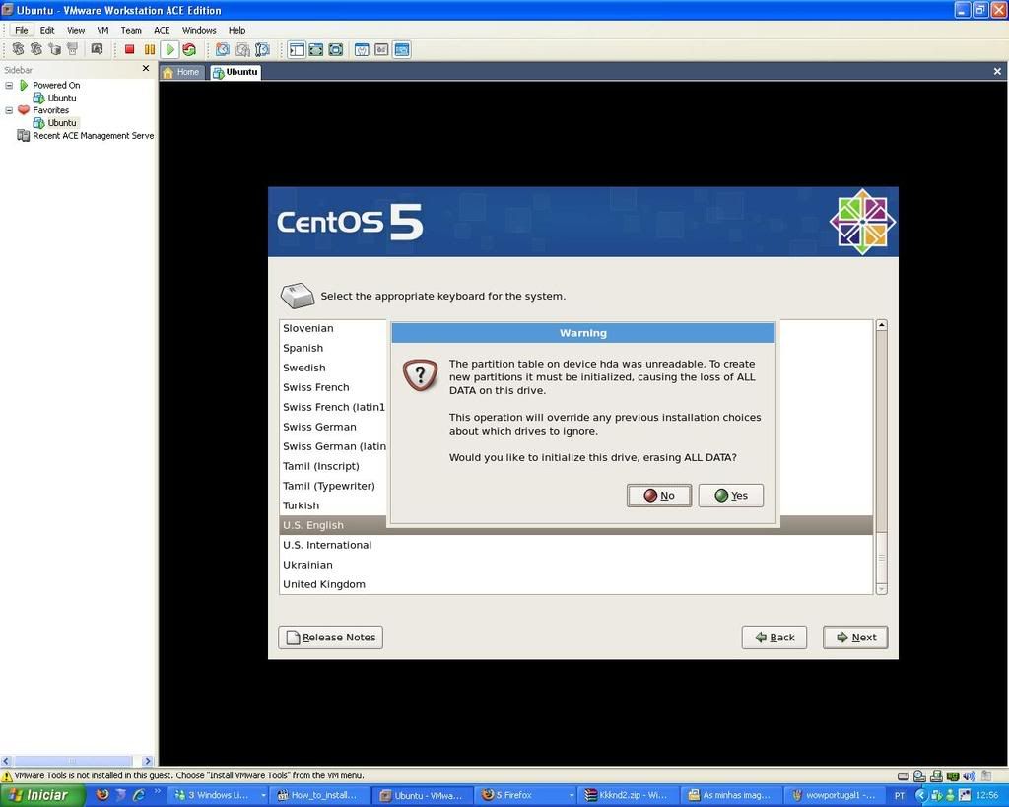Viewport: 1009px width, 807px height.
Task: Toggle the sidebar view toolbar icon
Action: [297, 49]
